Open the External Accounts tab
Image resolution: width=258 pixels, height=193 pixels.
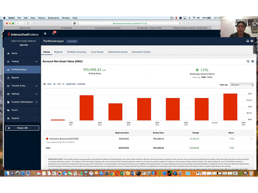(x=118, y=52)
